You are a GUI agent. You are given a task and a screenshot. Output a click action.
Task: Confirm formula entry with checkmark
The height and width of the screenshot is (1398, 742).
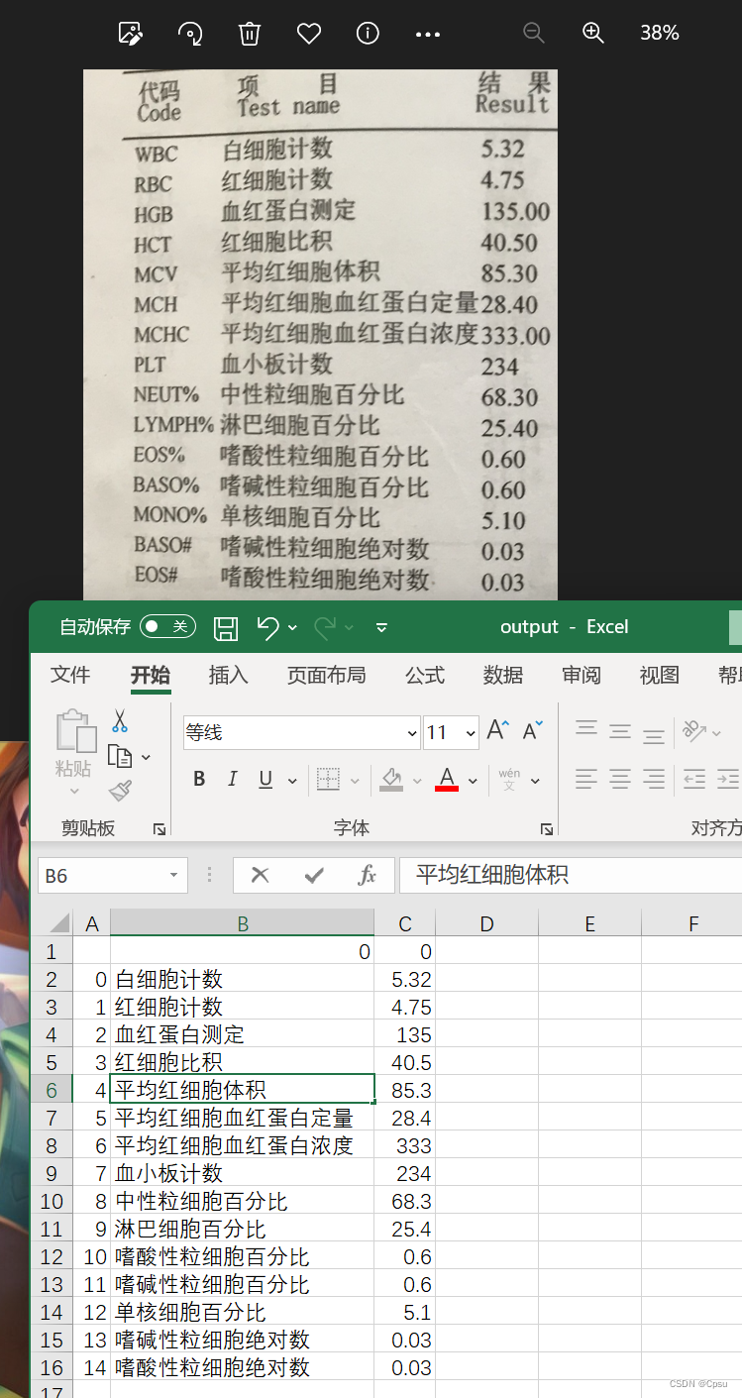tap(314, 876)
